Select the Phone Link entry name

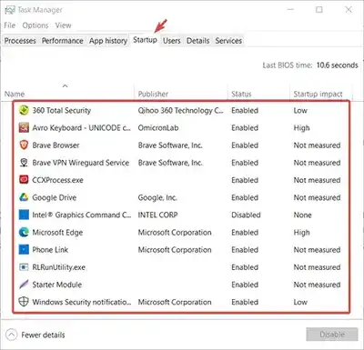[x=50, y=250]
